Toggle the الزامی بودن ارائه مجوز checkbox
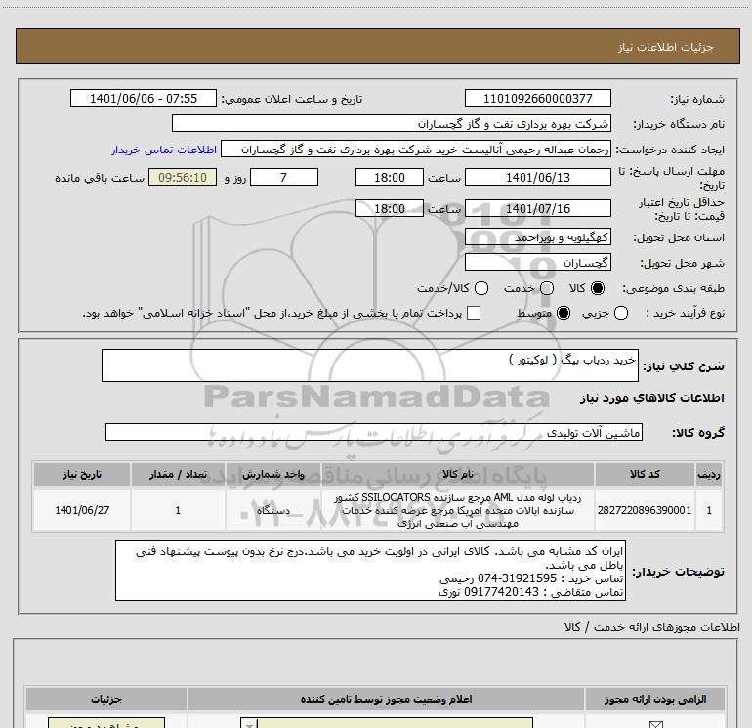Screen dimensions: 752x728 tap(655, 724)
